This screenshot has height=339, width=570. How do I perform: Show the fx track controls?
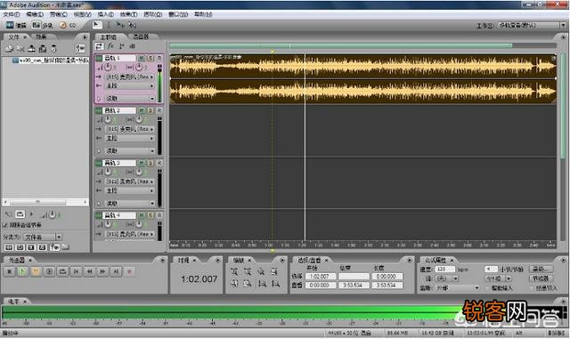pos(110,46)
